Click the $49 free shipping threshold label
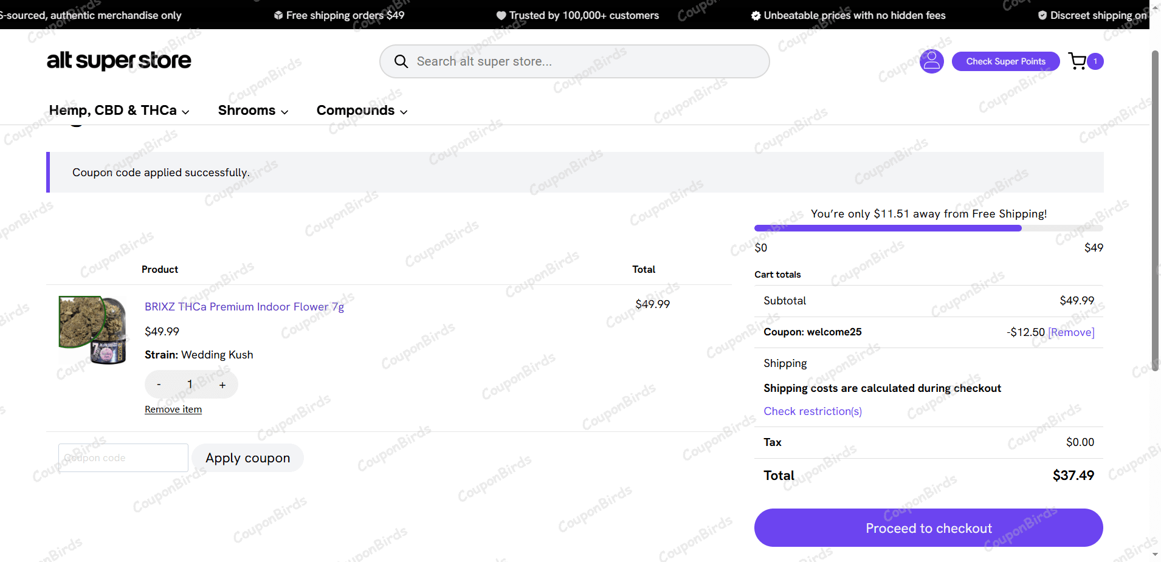Viewport: 1161px width, 562px height. pyautogui.click(x=1094, y=248)
